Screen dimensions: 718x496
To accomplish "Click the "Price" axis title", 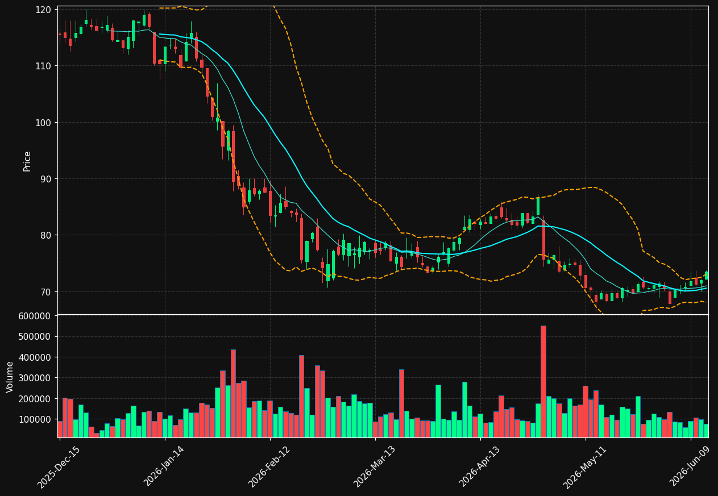I will [x=27, y=161].
